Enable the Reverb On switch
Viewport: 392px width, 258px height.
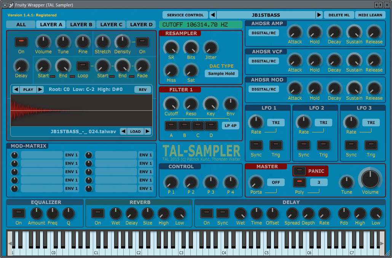point(98,213)
